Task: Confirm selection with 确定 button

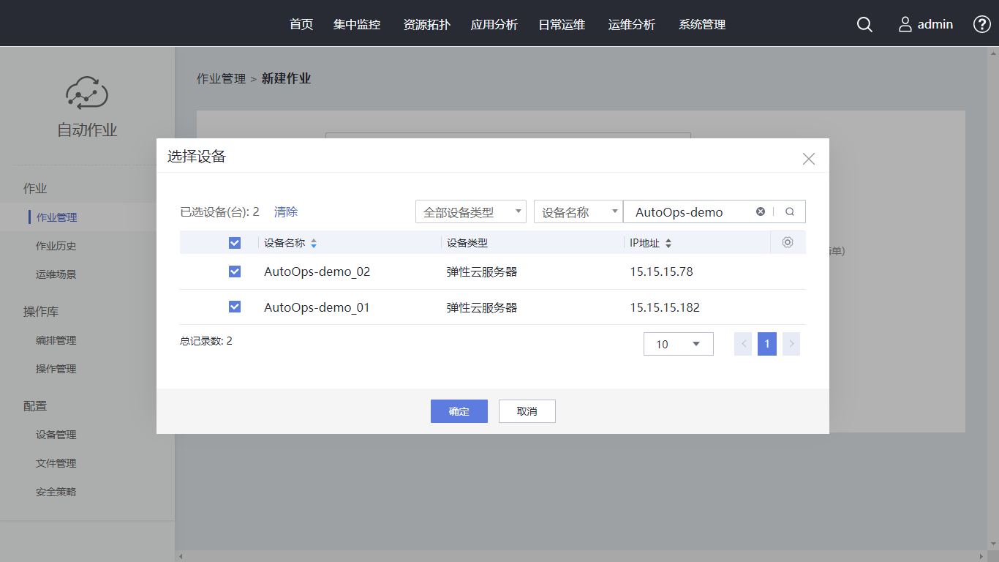Action: [459, 411]
